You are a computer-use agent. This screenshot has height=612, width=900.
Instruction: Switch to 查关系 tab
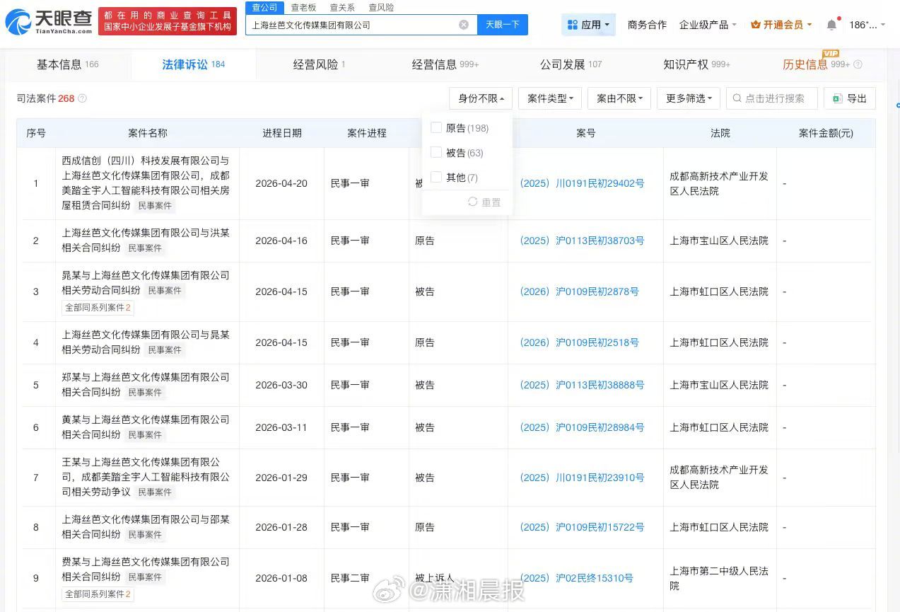[x=342, y=7]
